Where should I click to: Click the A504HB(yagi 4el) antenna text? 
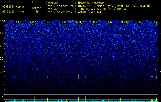(x=90, y=12)
